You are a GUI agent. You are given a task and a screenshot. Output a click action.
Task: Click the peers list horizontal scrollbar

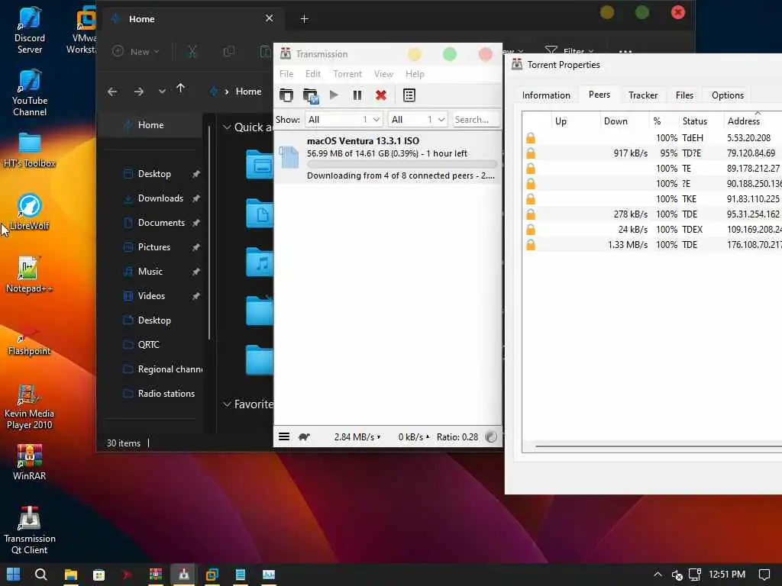658,446
